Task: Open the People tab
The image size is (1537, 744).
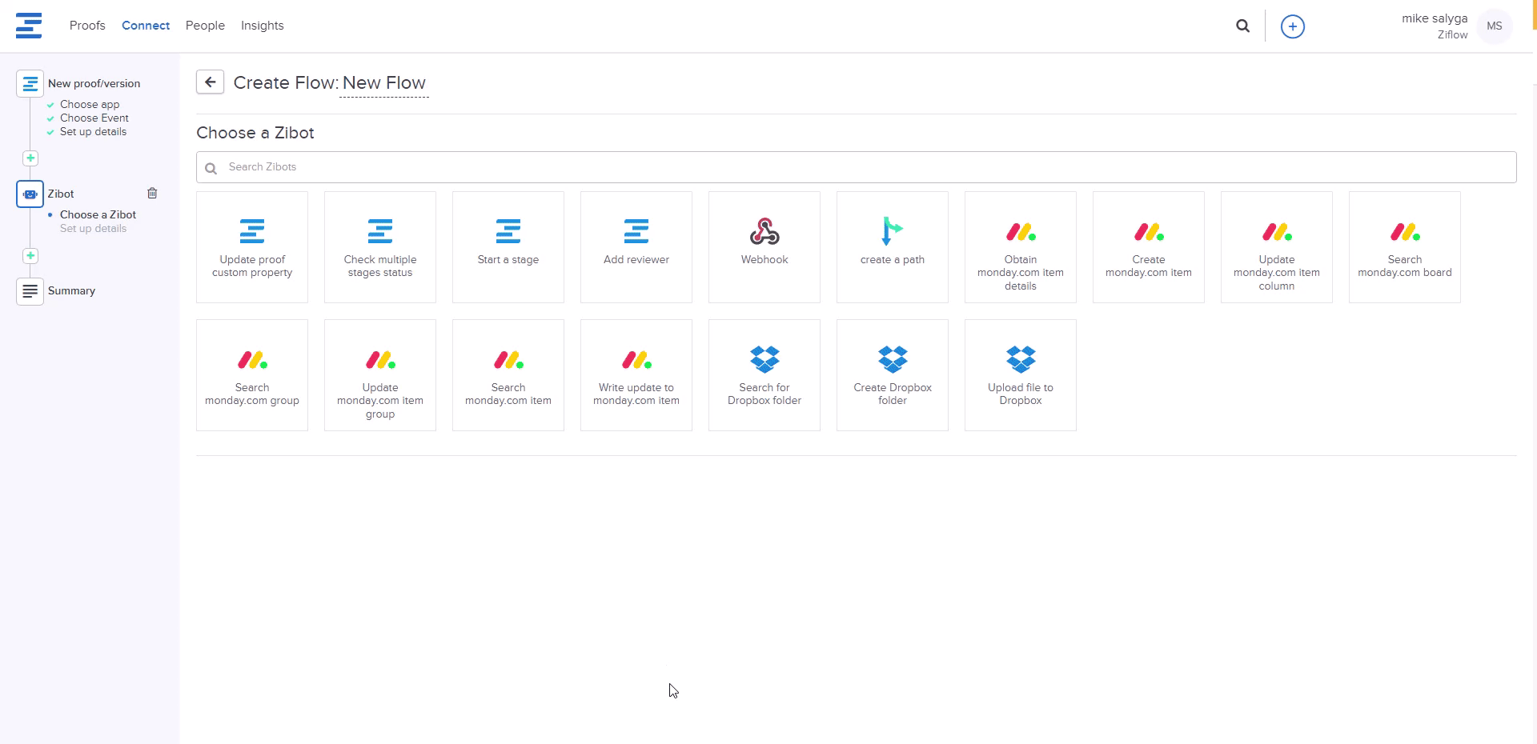Action: [x=205, y=26]
